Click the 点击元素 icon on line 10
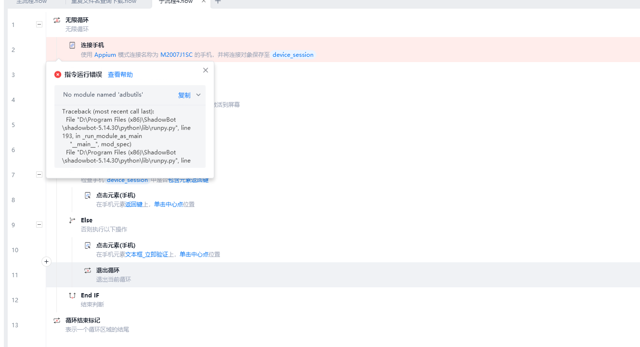Viewport: 640px width, 347px height. tap(88, 245)
